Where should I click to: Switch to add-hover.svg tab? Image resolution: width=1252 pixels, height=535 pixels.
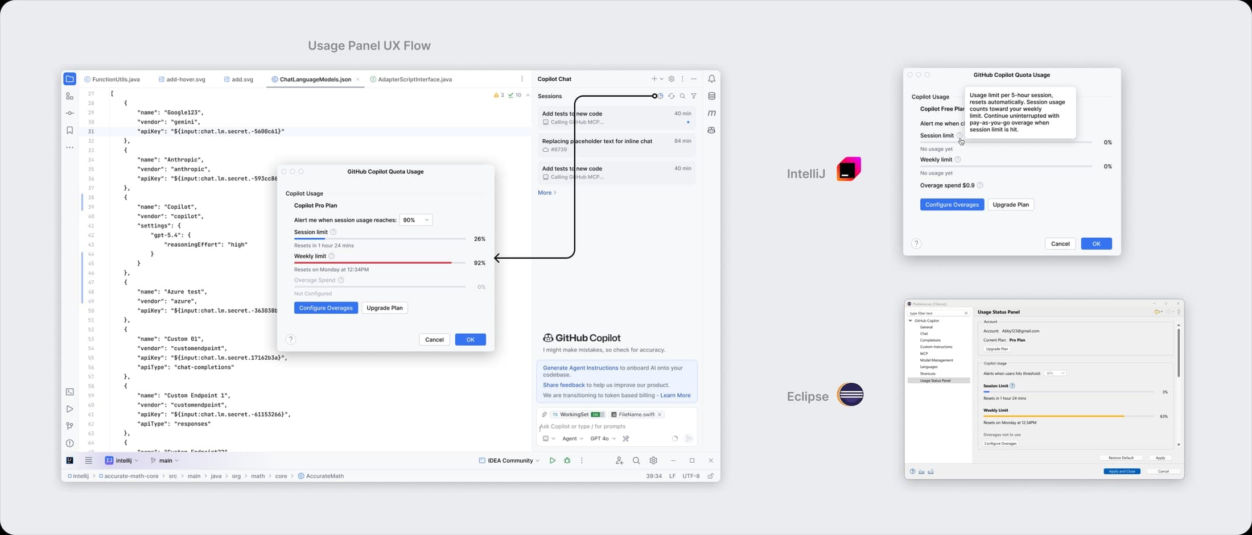[x=182, y=80]
